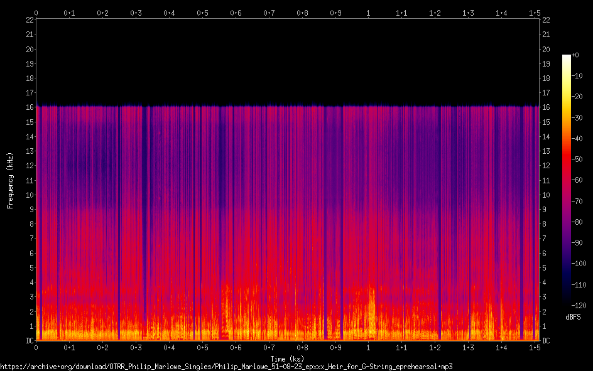Image resolution: width=593 pixels, height=371 pixels.
Task: Click the 1.5 mark on the top time axis
Action: pos(535,13)
